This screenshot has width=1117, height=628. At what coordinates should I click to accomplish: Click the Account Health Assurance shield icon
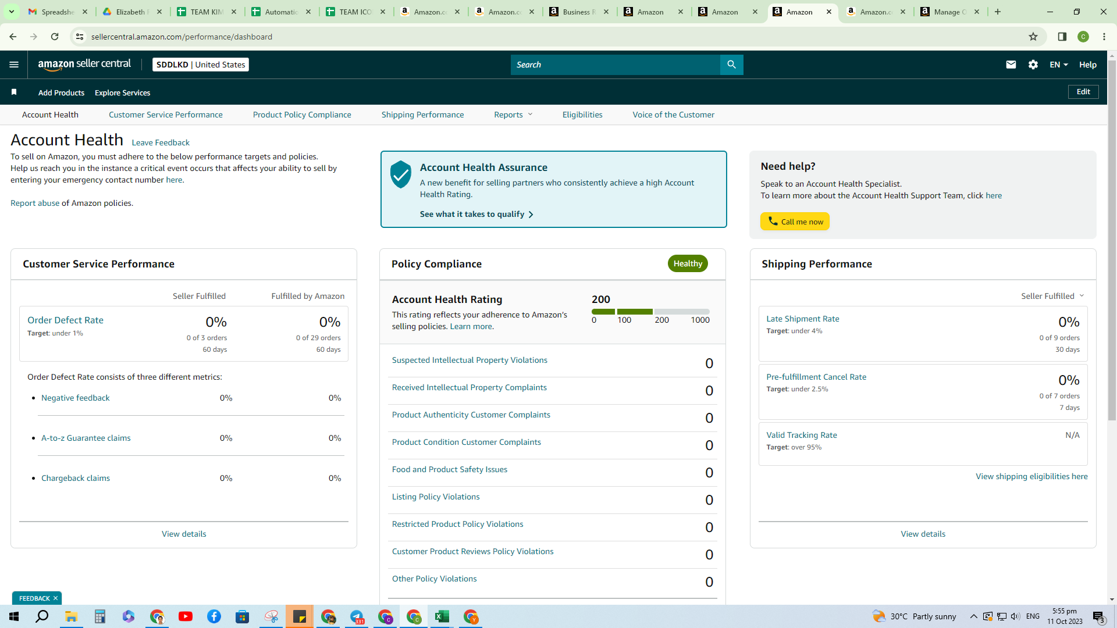(x=401, y=174)
